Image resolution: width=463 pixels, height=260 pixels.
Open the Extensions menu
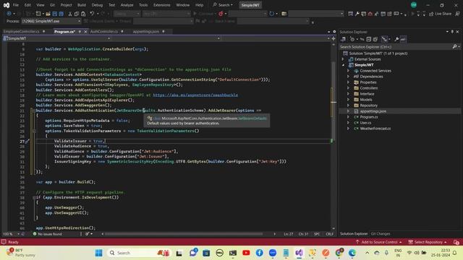point(161,5)
